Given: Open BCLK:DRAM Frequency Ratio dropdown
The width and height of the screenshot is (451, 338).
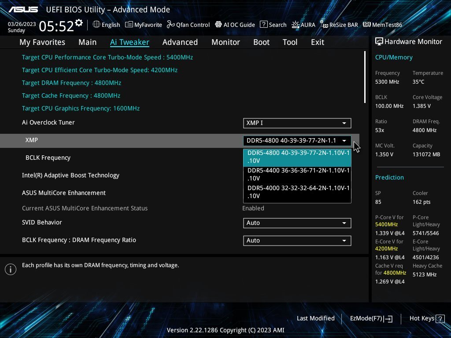Looking at the screenshot, I should click(x=297, y=241).
